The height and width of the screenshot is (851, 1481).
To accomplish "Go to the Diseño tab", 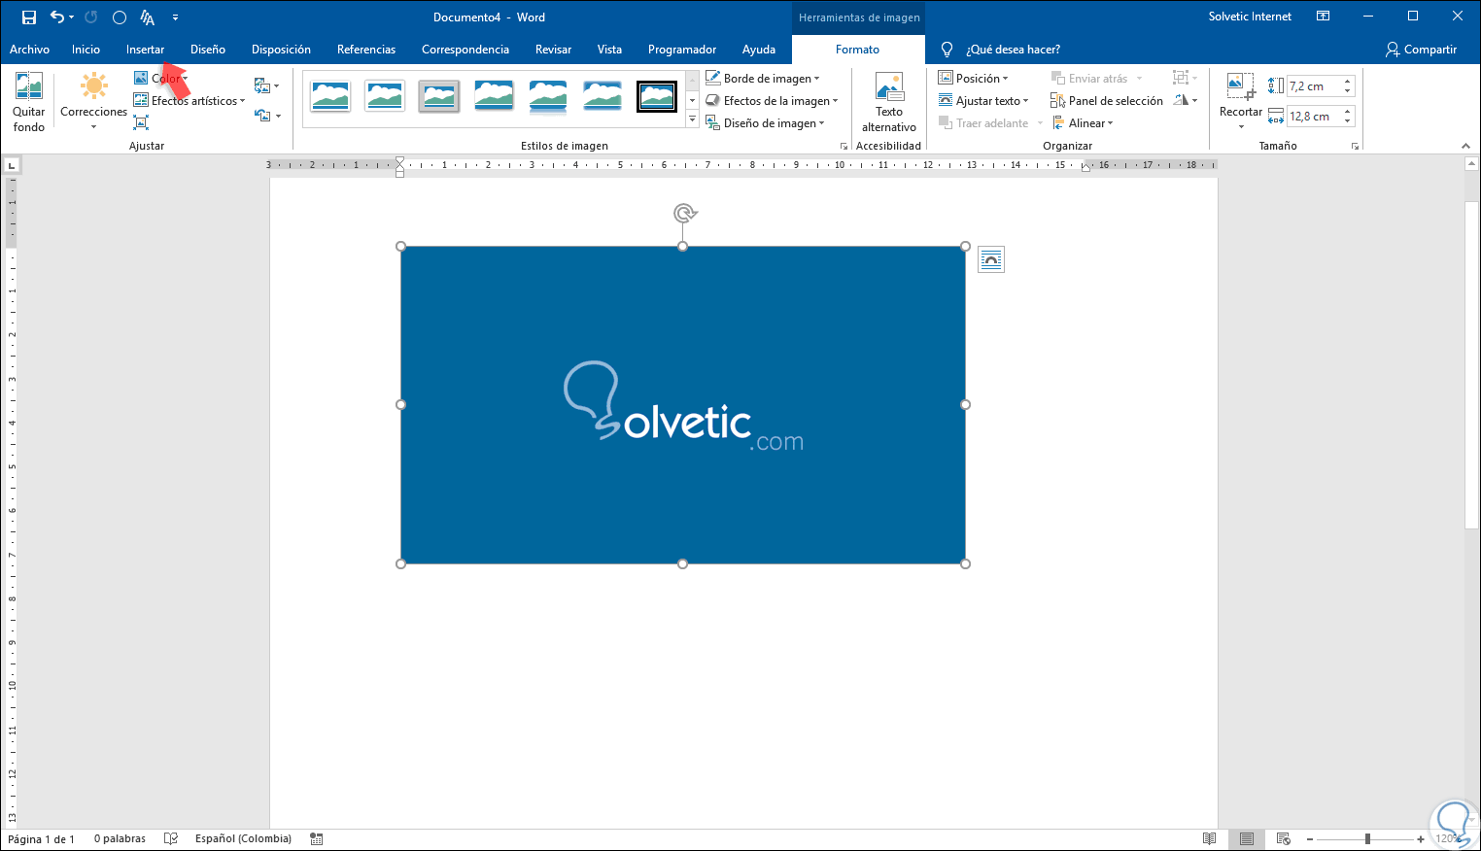I will (x=208, y=50).
